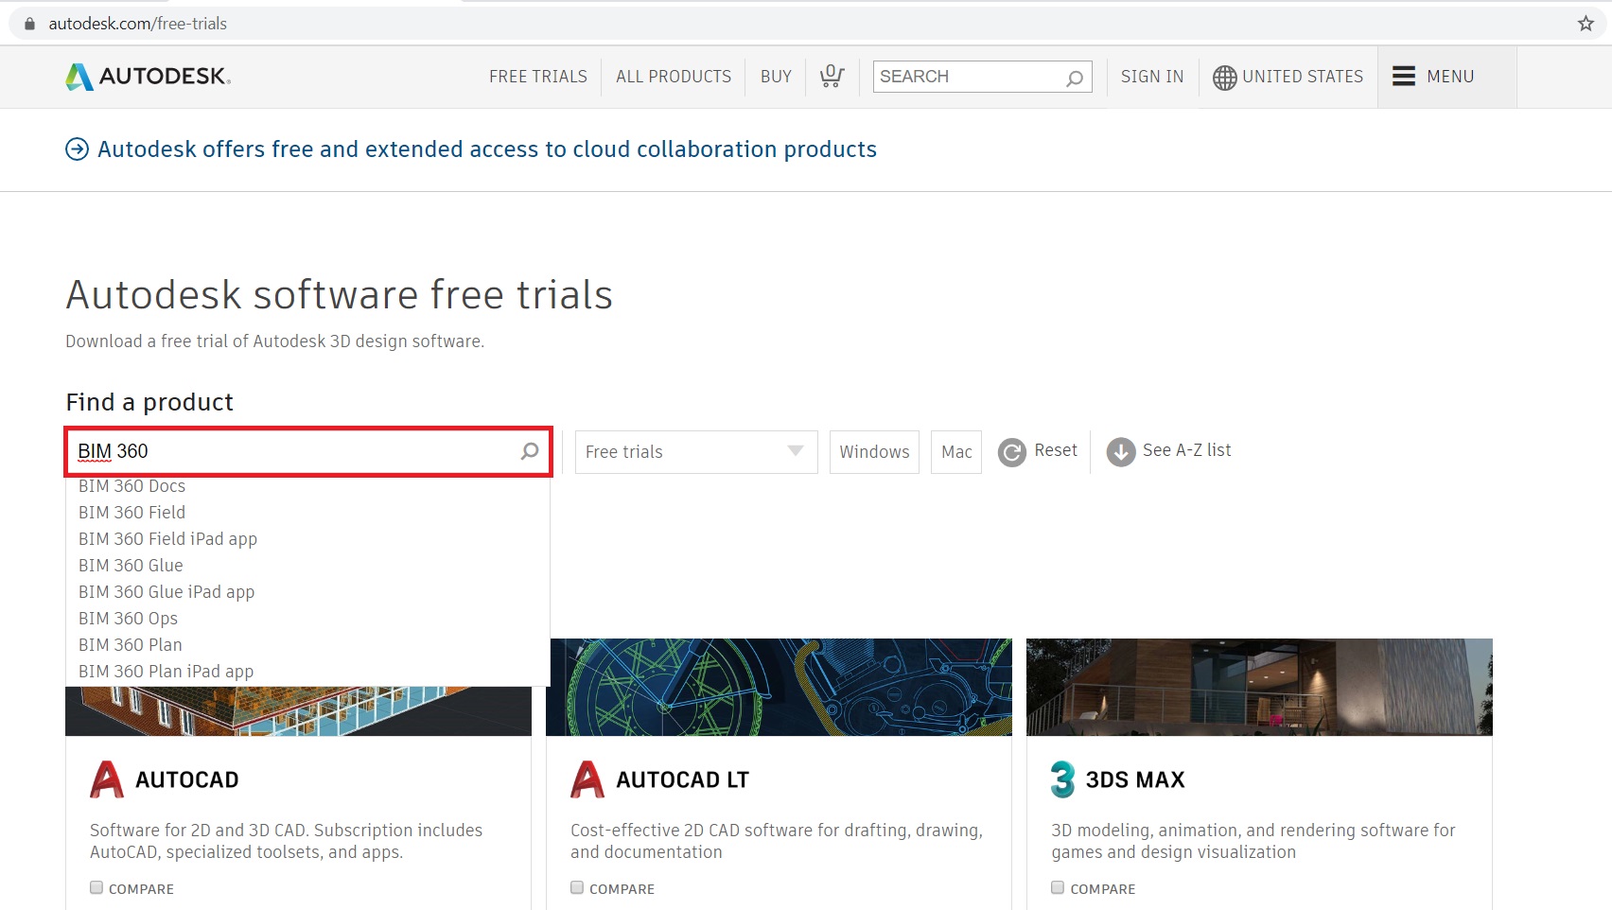Bookmark this page with star icon
Screen dimensions: 1612x910
(x=1586, y=24)
